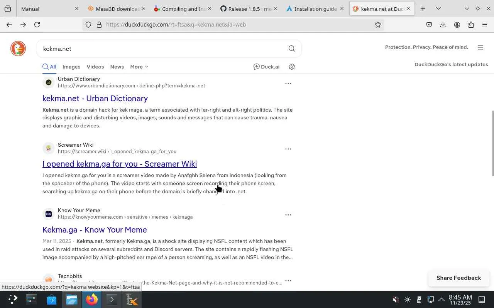Reload the current DuckDuckGo page
The image size is (494, 308).
37,25
